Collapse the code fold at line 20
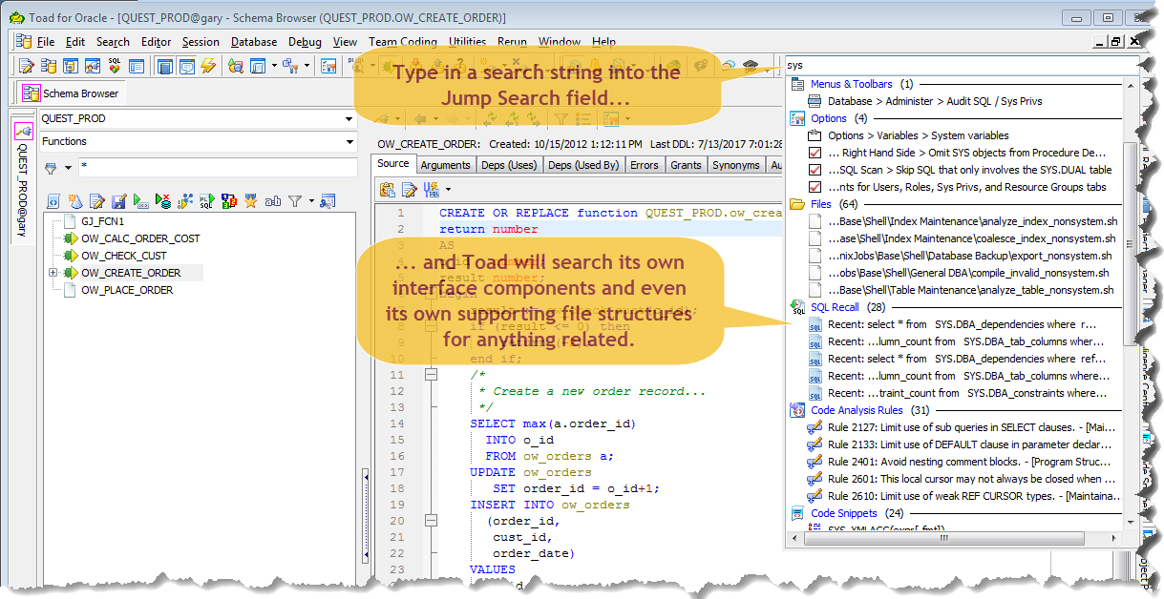This screenshot has width=1164, height=599. 431,521
